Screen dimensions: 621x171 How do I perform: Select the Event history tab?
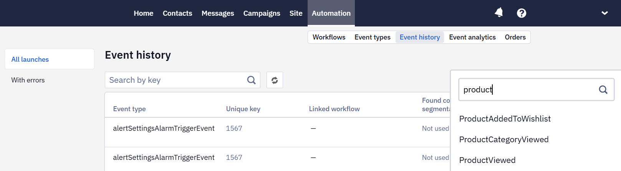[420, 37]
